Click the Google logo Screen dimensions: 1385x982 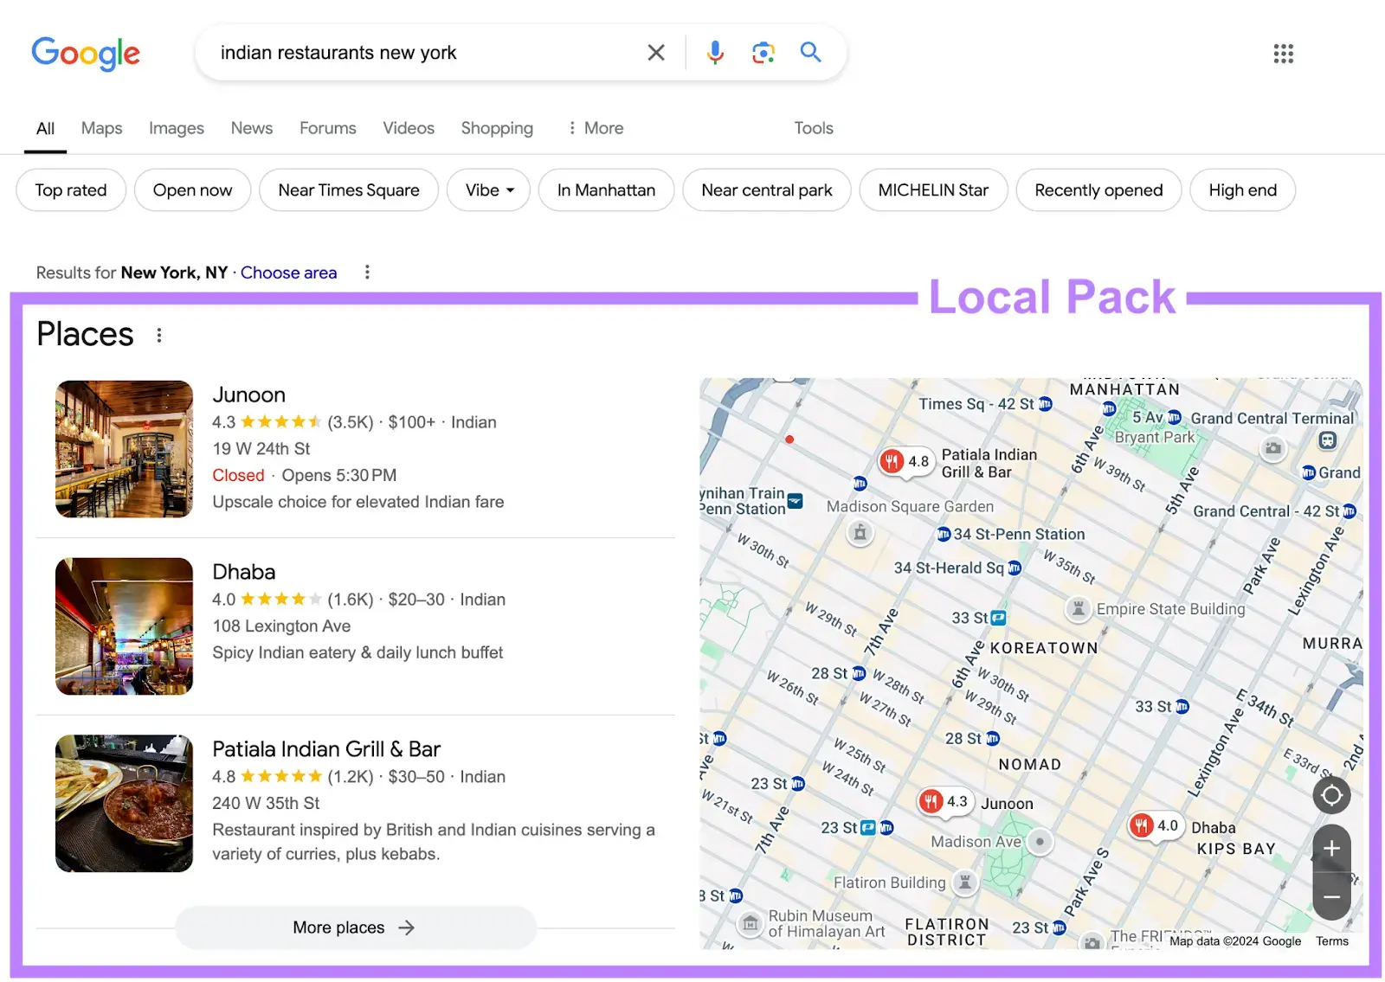[86, 54]
